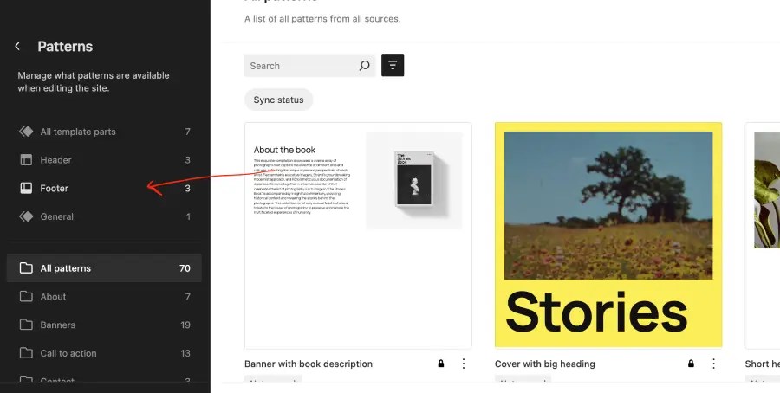This screenshot has height=393, width=780.
Task: Select the General template parts item
Action: pyautogui.click(x=57, y=216)
